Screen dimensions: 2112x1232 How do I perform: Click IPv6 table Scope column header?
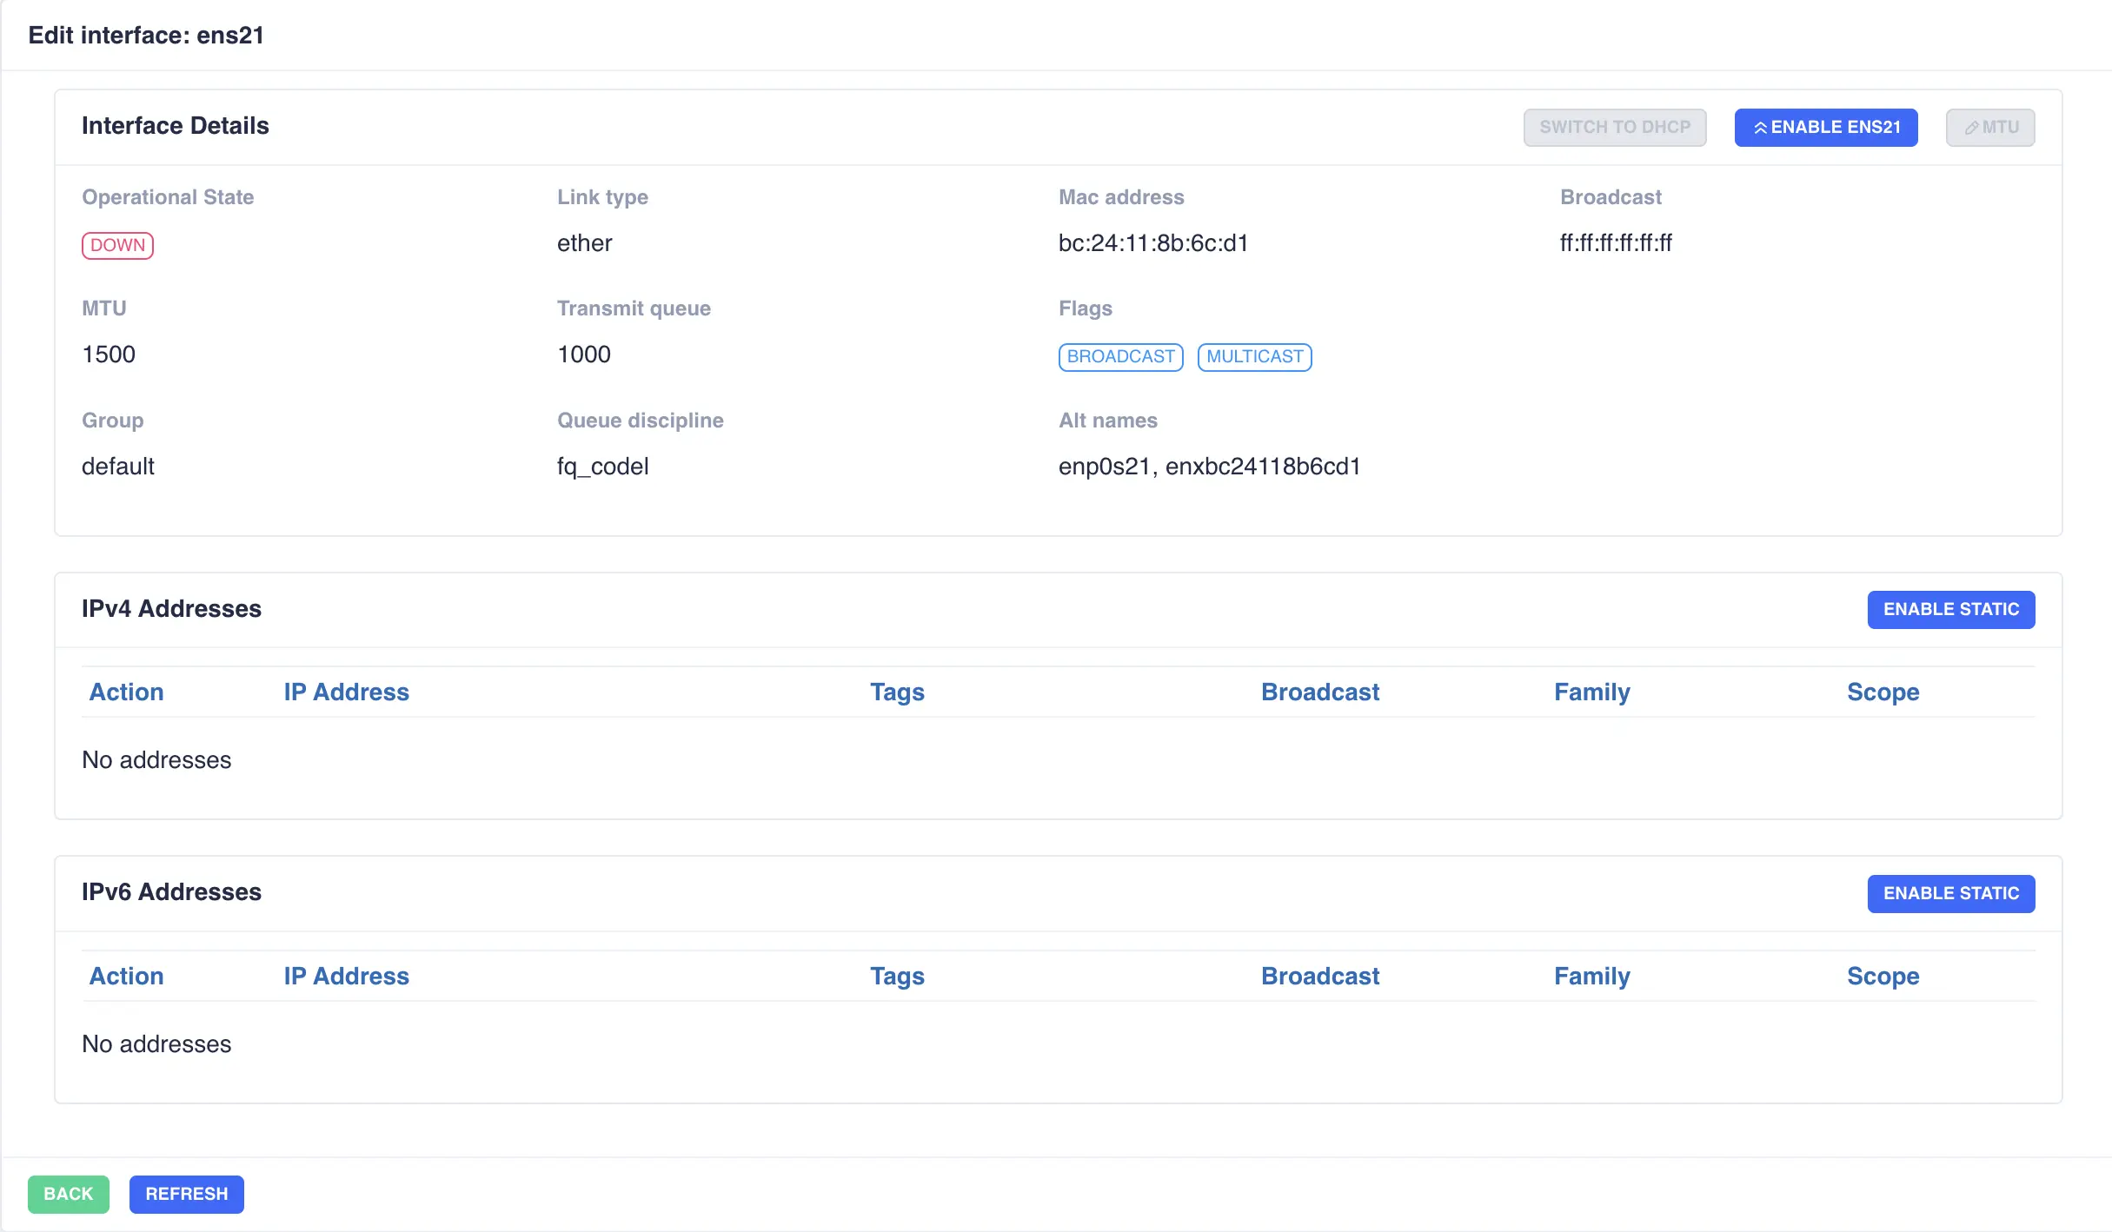(1883, 977)
